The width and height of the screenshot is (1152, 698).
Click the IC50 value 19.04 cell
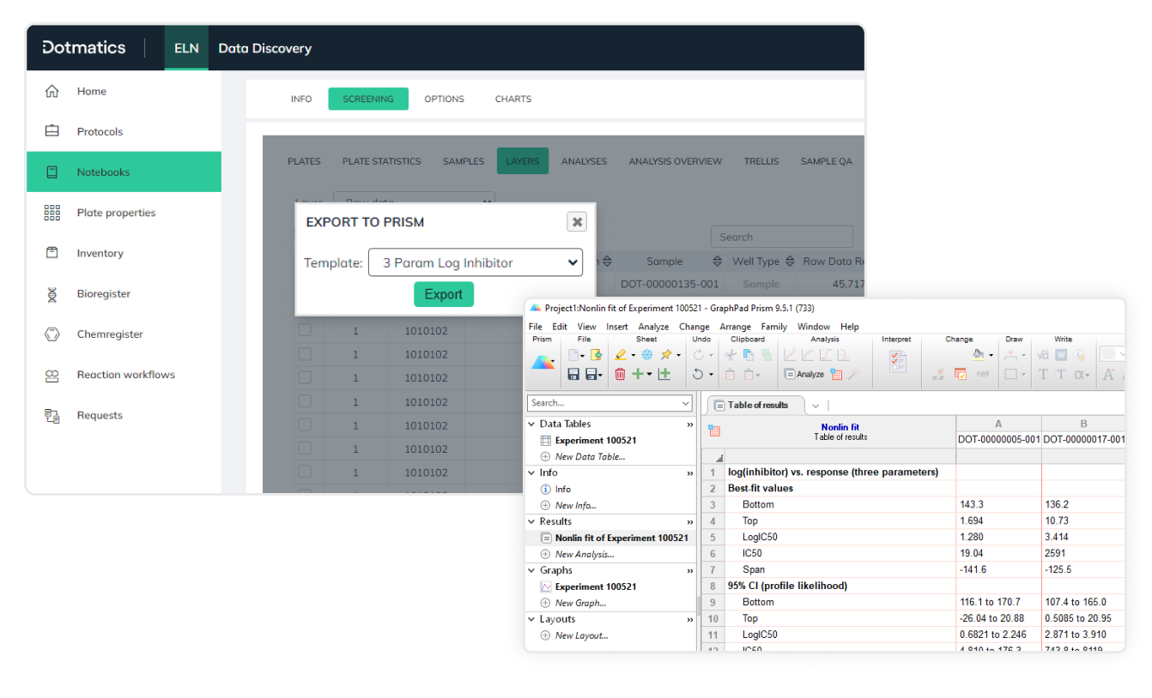(998, 554)
